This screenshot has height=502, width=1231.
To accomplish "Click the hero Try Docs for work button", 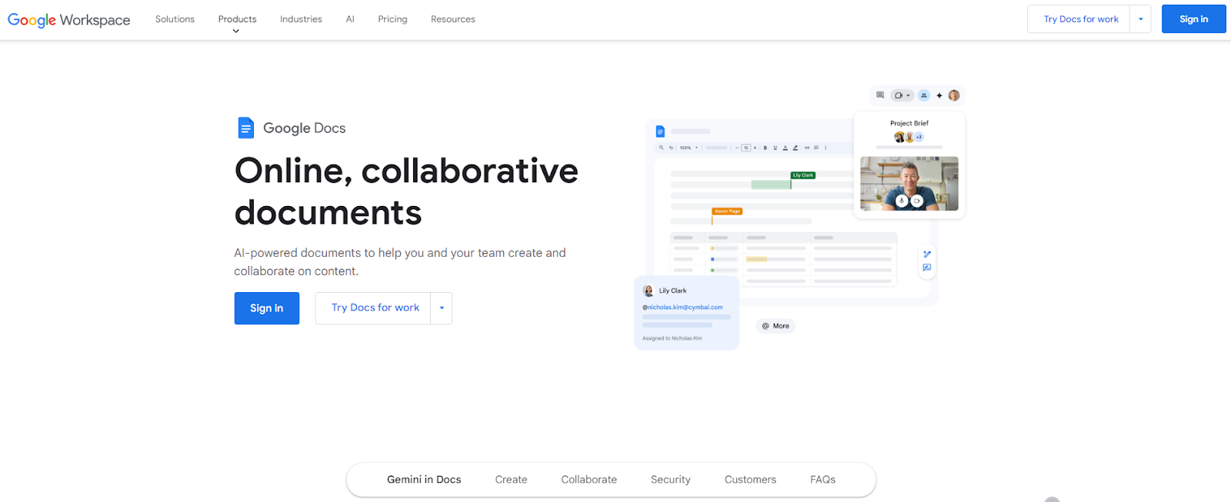I will 373,308.
